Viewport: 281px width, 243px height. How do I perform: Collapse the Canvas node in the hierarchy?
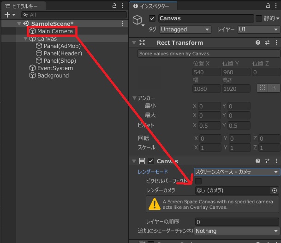25,39
